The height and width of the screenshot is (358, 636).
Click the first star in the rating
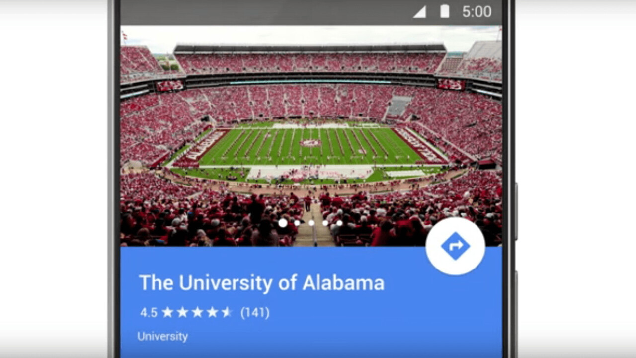(x=167, y=312)
